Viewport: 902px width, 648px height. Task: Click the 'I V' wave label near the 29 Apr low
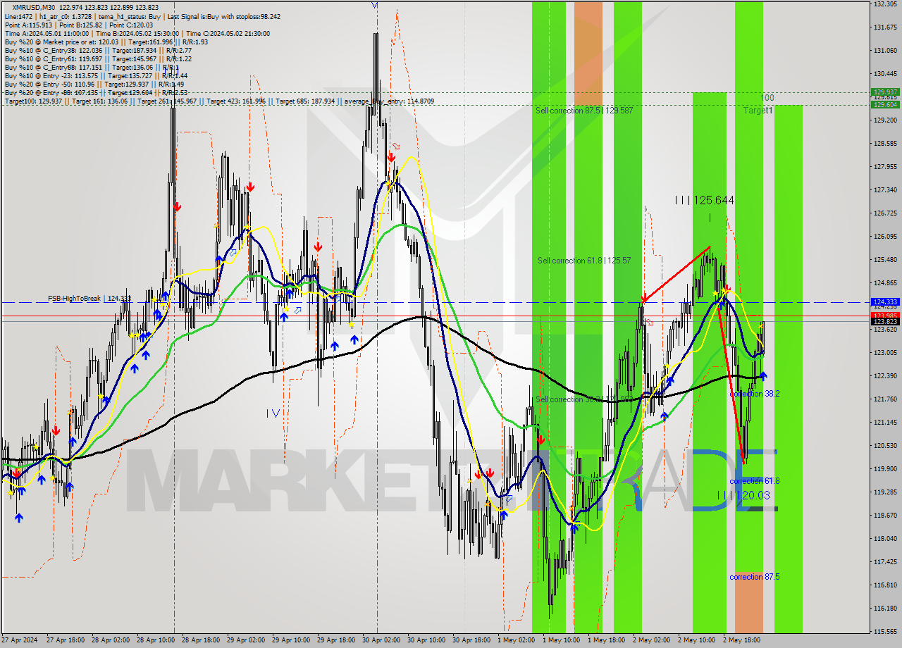coord(273,413)
